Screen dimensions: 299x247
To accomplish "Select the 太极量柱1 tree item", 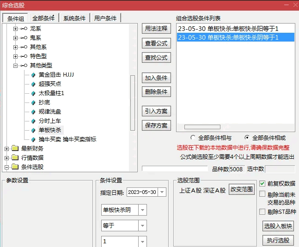I will pos(51,93).
